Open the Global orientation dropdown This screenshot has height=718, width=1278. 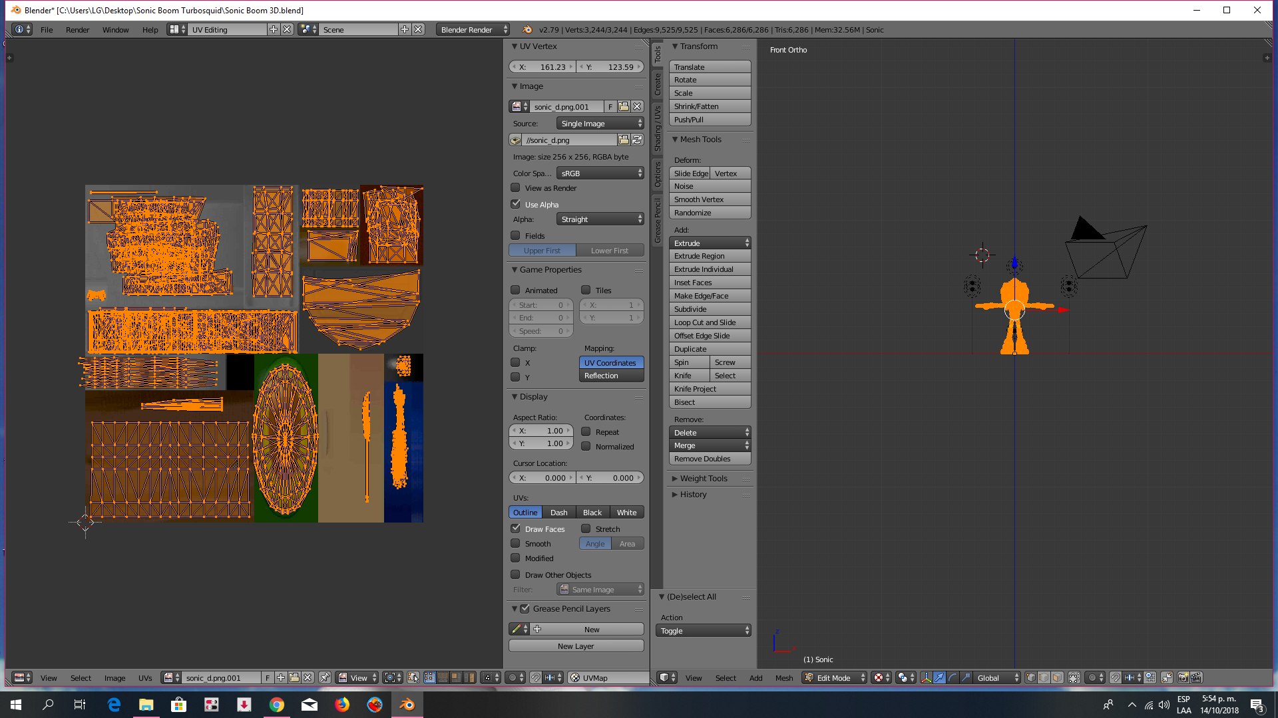(996, 677)
